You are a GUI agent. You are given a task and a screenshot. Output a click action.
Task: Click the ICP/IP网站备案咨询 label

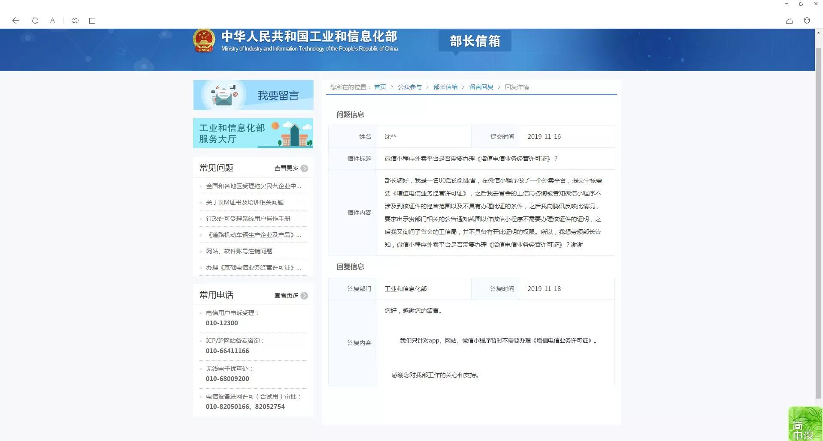point(235,341)
